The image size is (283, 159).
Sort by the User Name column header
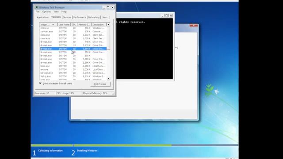pyautogui.click(x=64, y=24)
